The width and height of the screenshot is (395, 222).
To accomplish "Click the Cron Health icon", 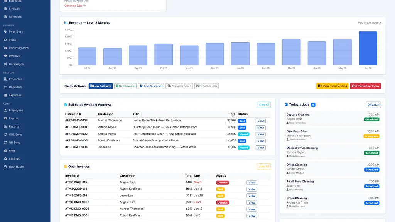I will (5, 166).
